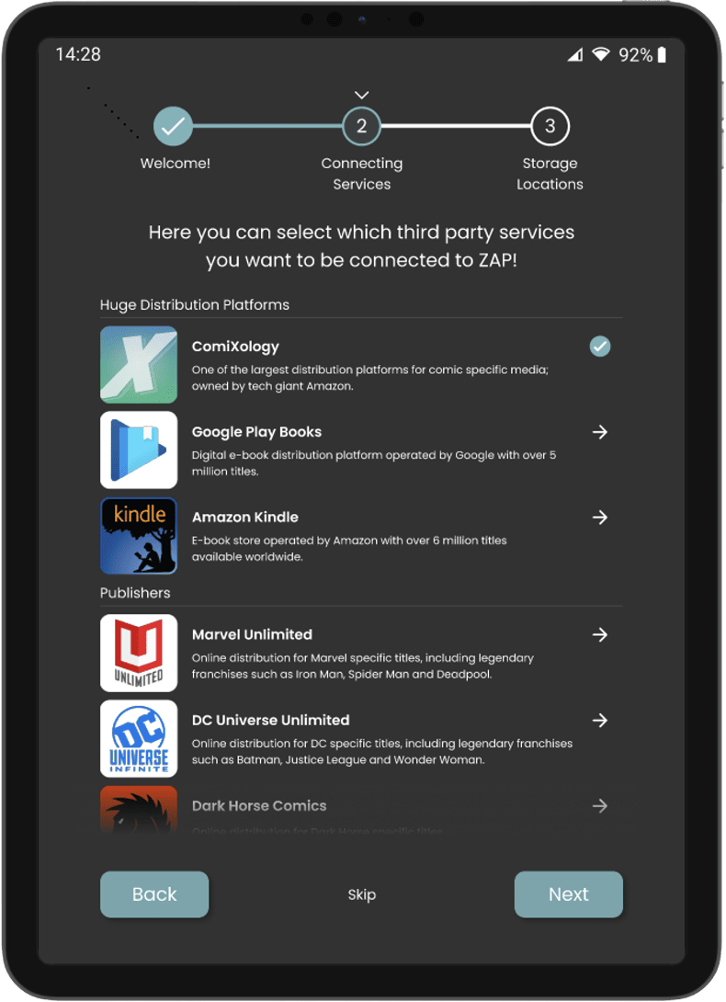Click the 14:28 clock in status bar

point(78,54)
